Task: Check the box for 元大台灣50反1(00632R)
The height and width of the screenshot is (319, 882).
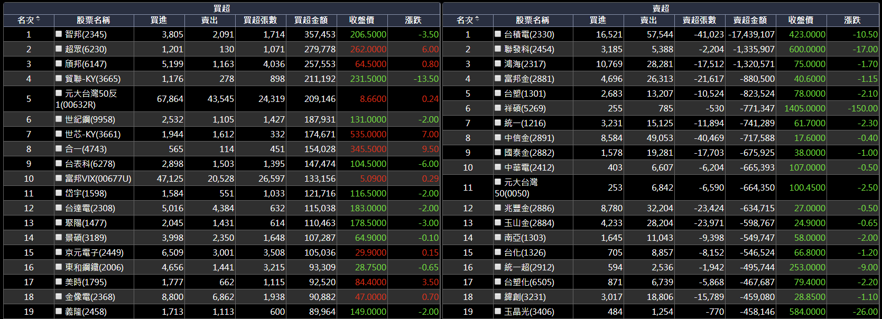Action: point(59,93)
